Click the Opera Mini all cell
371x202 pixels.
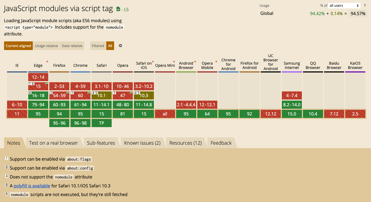pos(165,114)
